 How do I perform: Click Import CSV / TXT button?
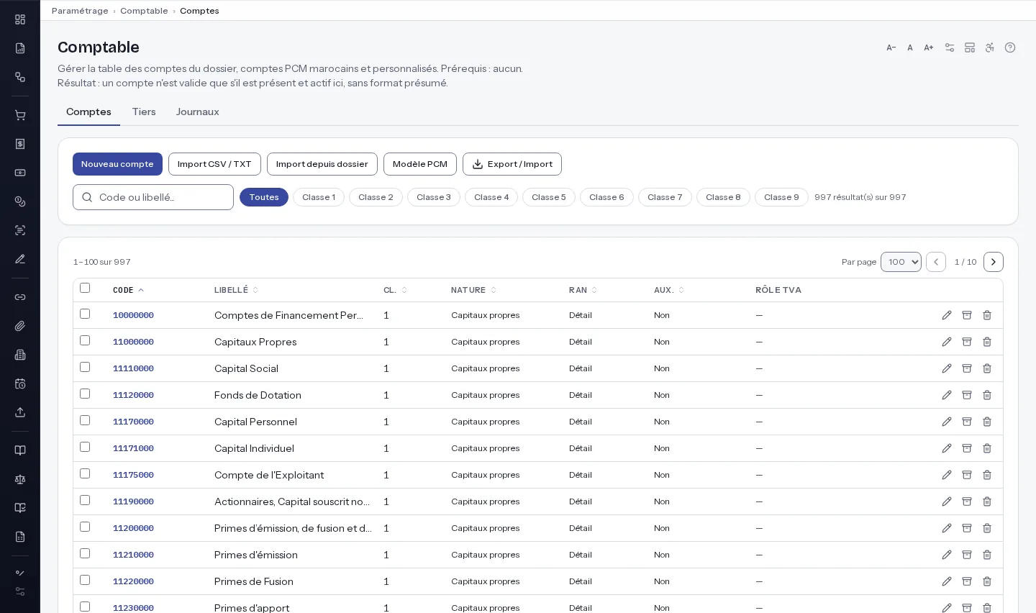(214, 164)
